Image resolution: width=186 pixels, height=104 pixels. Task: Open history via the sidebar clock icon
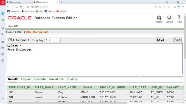coord(3,60)
